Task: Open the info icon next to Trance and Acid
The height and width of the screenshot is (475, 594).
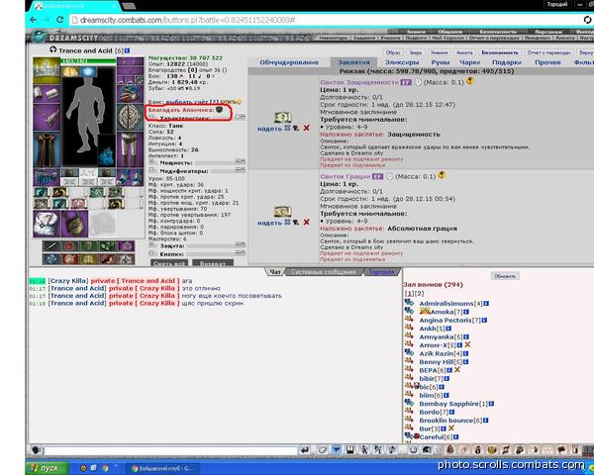Action: tap(128, 50)
